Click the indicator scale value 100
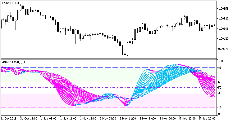233x122 pixels. (x=221, y=61)
